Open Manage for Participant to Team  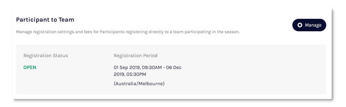pos(309,25)
